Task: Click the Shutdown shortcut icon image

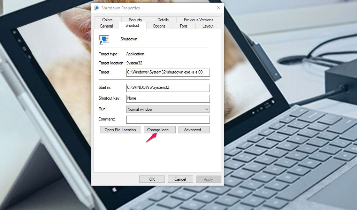Action: click(104, 39)
